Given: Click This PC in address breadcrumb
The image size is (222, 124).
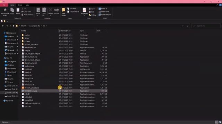Looking at the screenshot, I should coord(24,26).
